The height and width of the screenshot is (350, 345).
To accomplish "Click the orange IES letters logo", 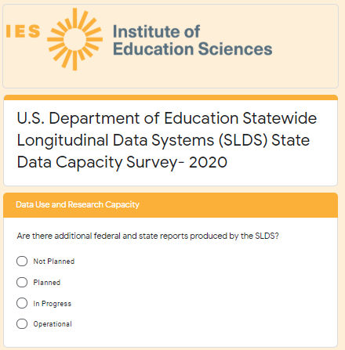I will click(x=23, y=31).
